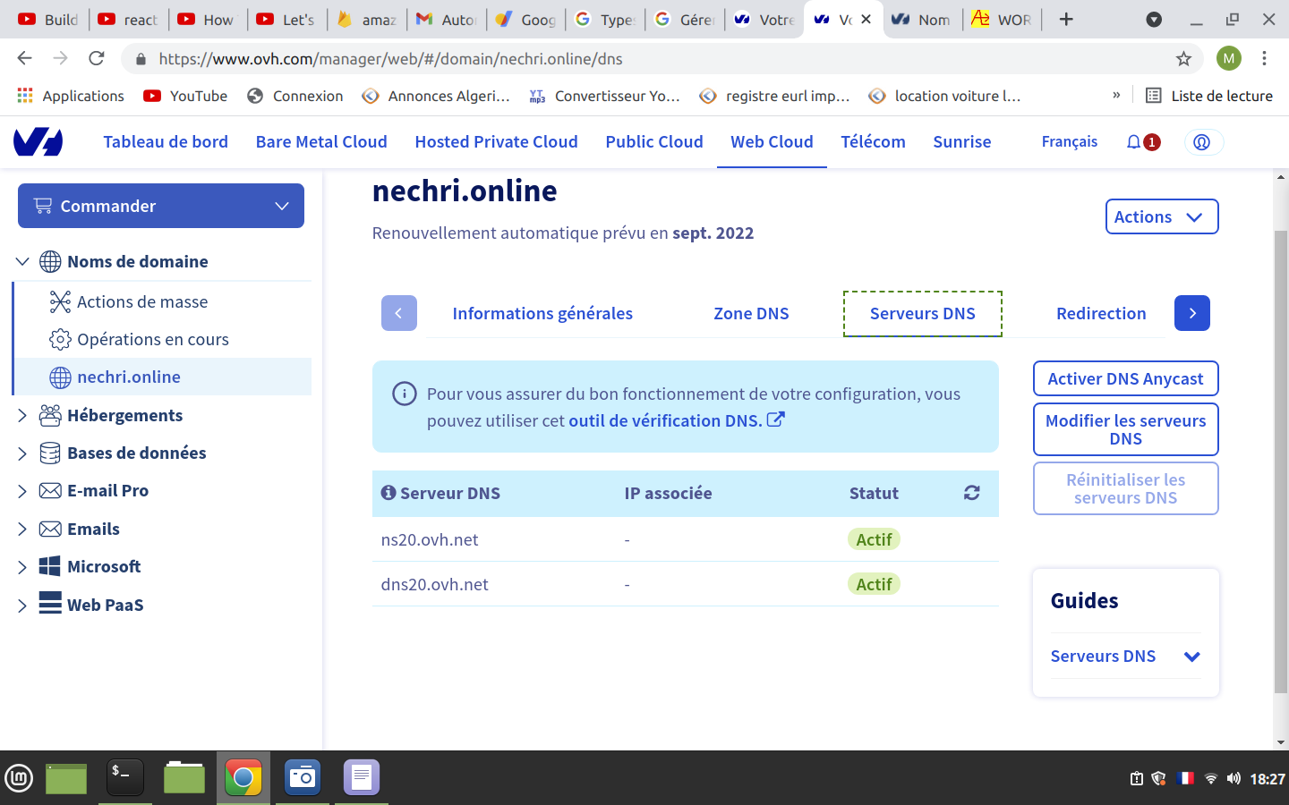Open the Public Cloud menu
This screenshot has height=805, width=1289.
point(653,142)
